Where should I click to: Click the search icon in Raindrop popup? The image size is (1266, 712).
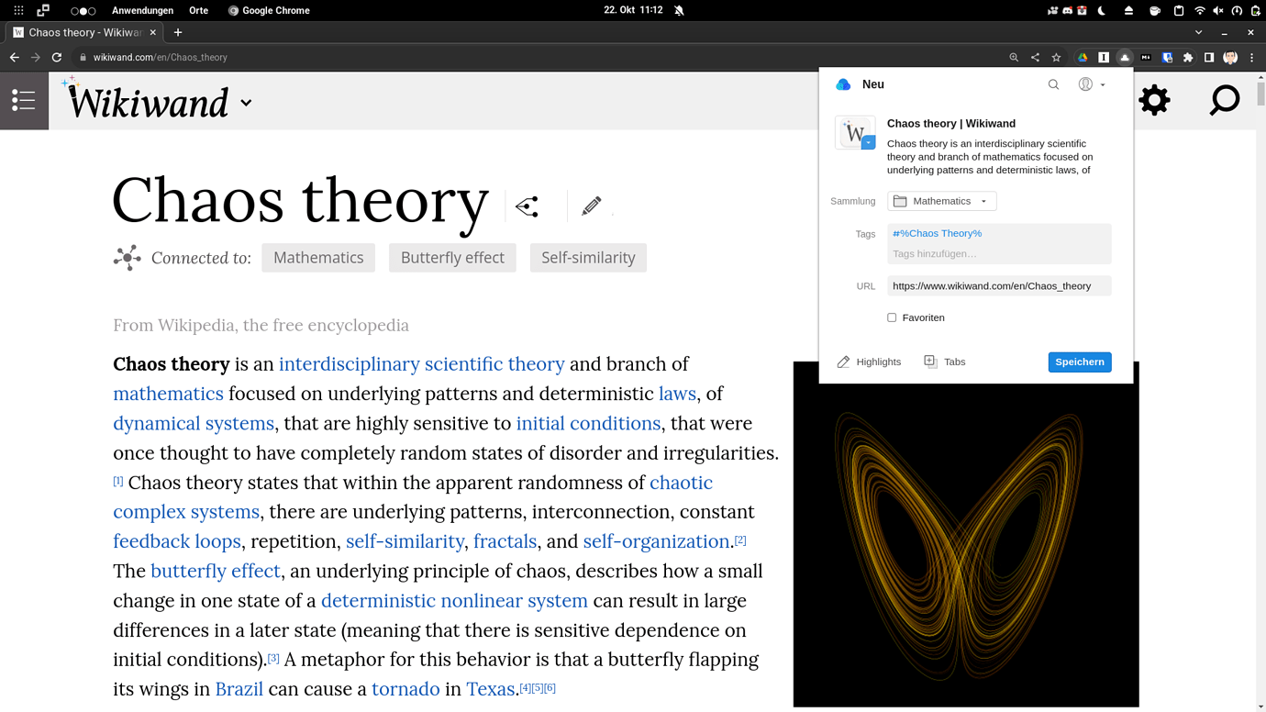[1053, 84]
